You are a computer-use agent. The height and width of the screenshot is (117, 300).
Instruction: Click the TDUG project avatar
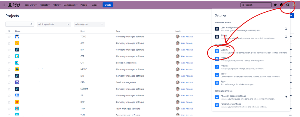coord(17,37)
